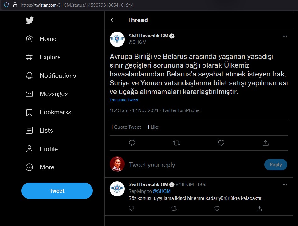This screenshot has width=298, height=226.
Task: Share the second SHGM tweet
Action: point(259,208)
